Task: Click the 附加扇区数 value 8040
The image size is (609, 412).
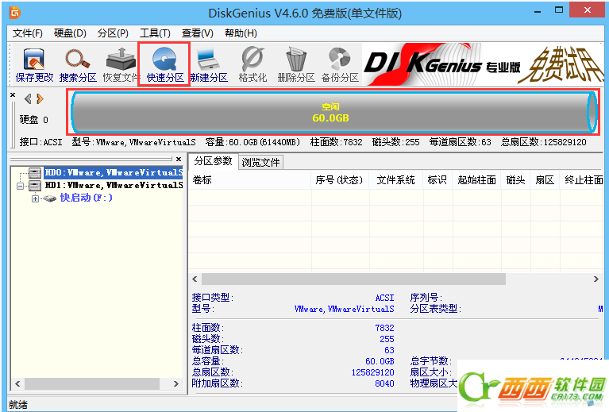Action: pos(384,383)
